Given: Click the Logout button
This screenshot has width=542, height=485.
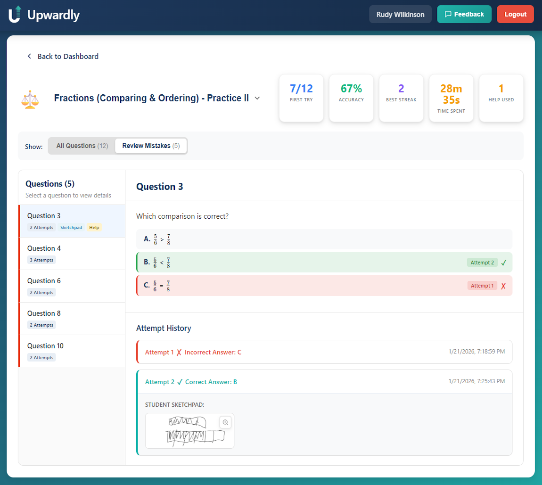Looking at the screenshot, I should click(x=515, y=14).
